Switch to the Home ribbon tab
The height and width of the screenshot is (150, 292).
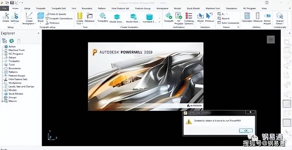click(x=15, y=8)
